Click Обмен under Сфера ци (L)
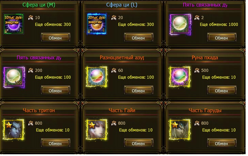 pos(139,38)
